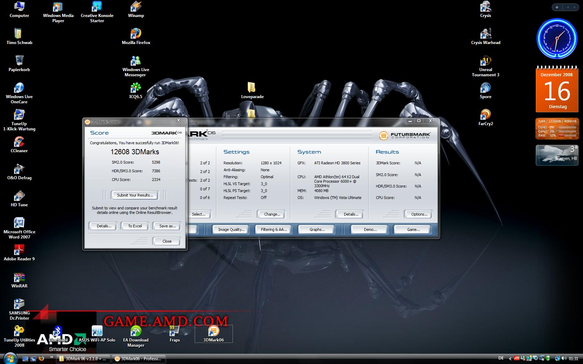The width and height of the screenshot is (583, 364).
Task: Click Change under Settings
Action: [x=272, y=214]
